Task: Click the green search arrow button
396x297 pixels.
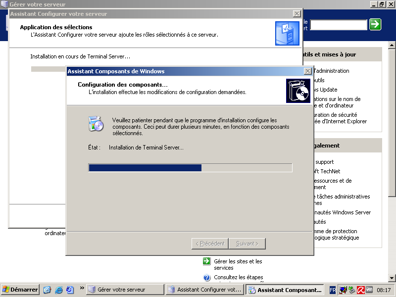Action: 375,24
